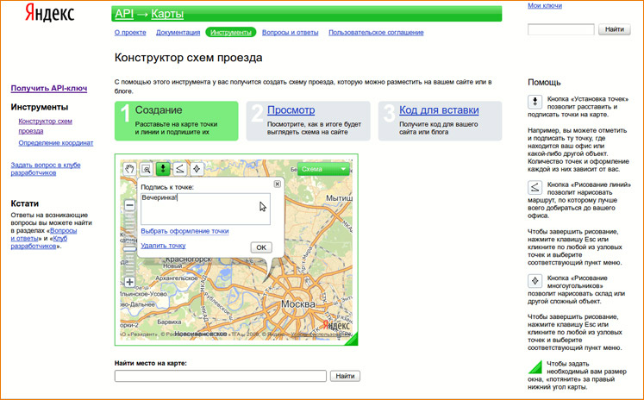This screenshot has width=644, height=400.
Task: Click the Конструктор схем проезда heading
Action: (x=188, y=58)
